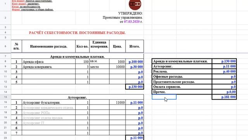Screen dimensions: 248x140
Task: Click 'Проектным управляющим.' text
Action: pyautogui.click(x=122, y=17)
